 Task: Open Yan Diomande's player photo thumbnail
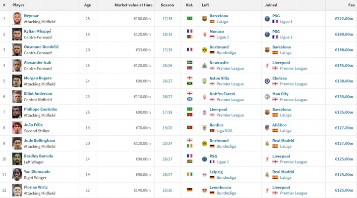17,175
